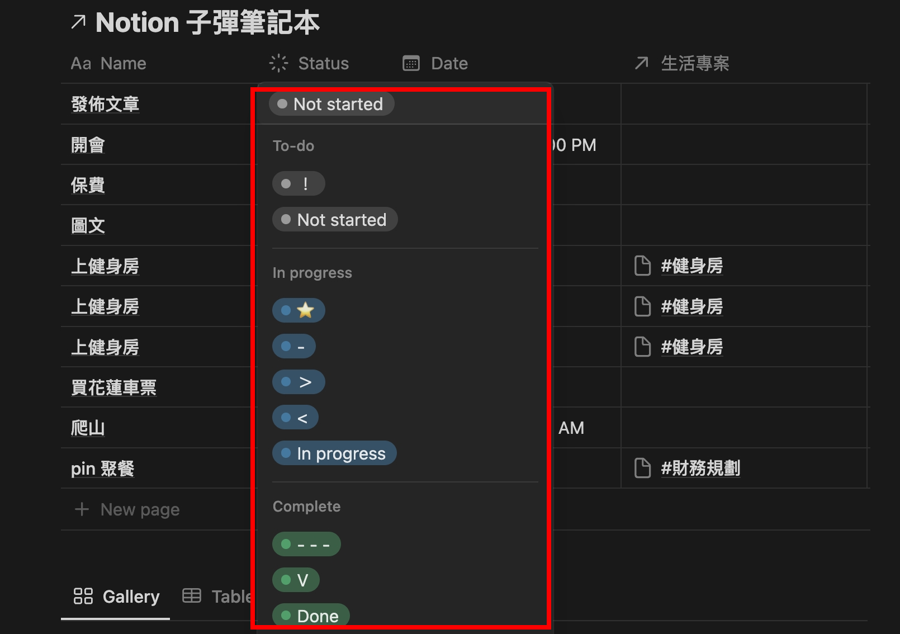Image resolution: width=900 pixels, height=634 pixels.
Task: Open the pin 聚餐 row
Action: click(x=102, y=469)
